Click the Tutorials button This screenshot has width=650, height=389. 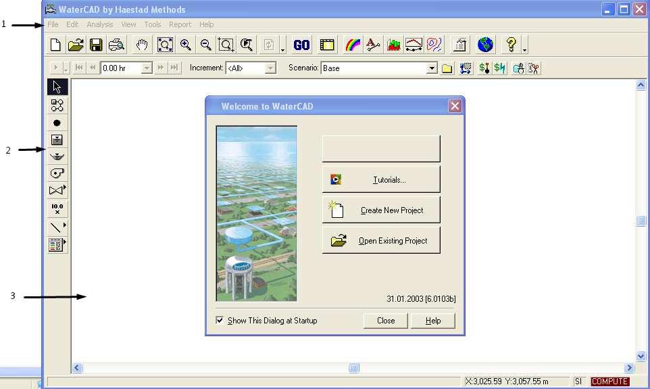tap(381, 179)
